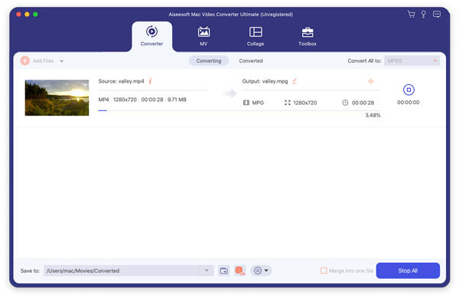Open the shopping cart icon
The image size is (459, 298).
tap(411, 14)
